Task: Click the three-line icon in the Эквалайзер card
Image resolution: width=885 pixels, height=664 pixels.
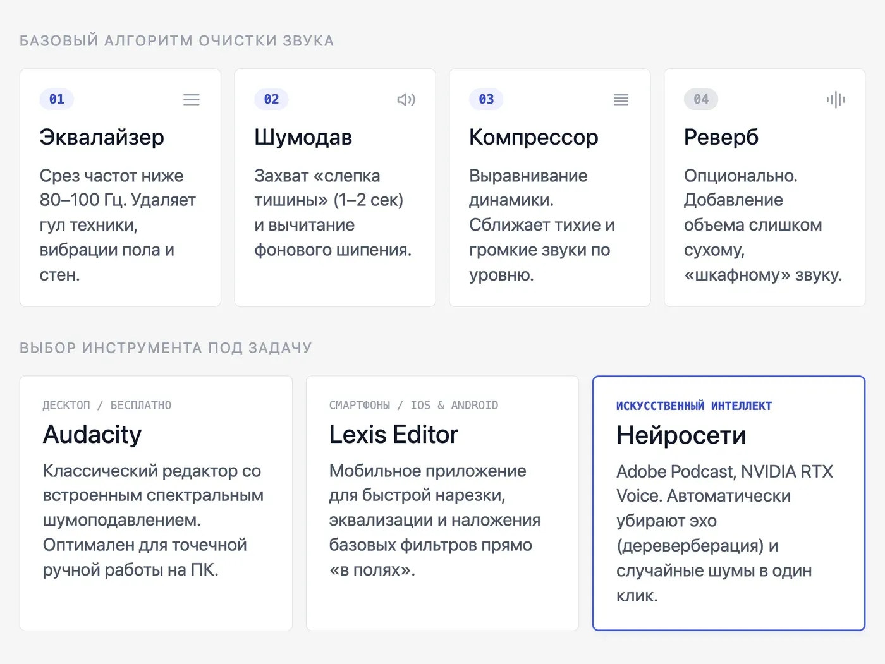Action: 191,100
